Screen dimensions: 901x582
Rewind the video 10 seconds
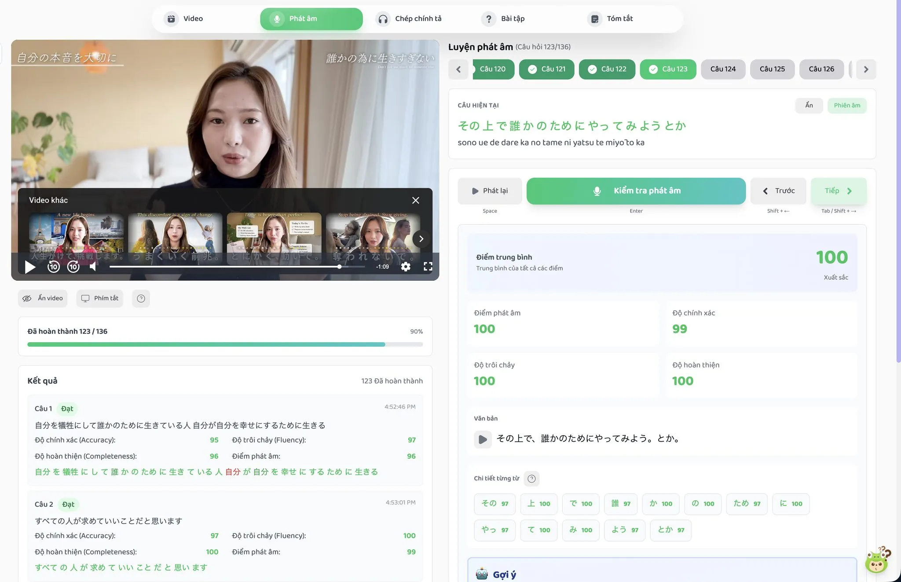click(x=54, y=267)
